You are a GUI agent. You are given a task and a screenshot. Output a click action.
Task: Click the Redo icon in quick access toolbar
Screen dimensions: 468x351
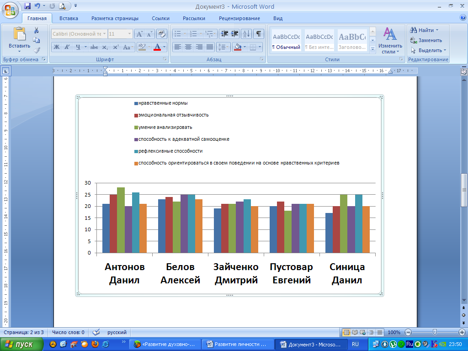click(x=52, y=6)
